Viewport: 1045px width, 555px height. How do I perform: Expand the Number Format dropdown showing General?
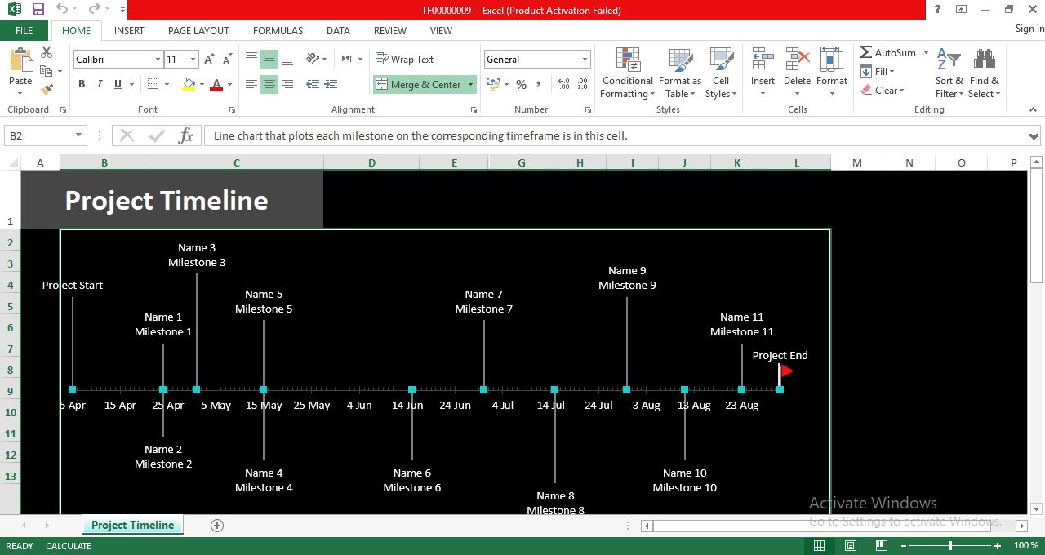click(584, 59)
